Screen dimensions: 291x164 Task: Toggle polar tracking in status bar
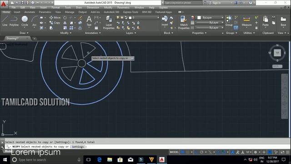201,152
